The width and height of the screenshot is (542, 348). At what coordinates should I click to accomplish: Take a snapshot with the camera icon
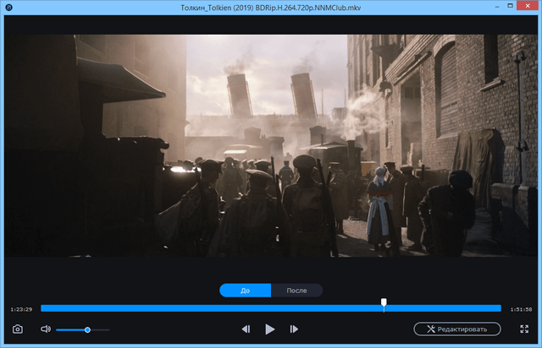[18, 329]
